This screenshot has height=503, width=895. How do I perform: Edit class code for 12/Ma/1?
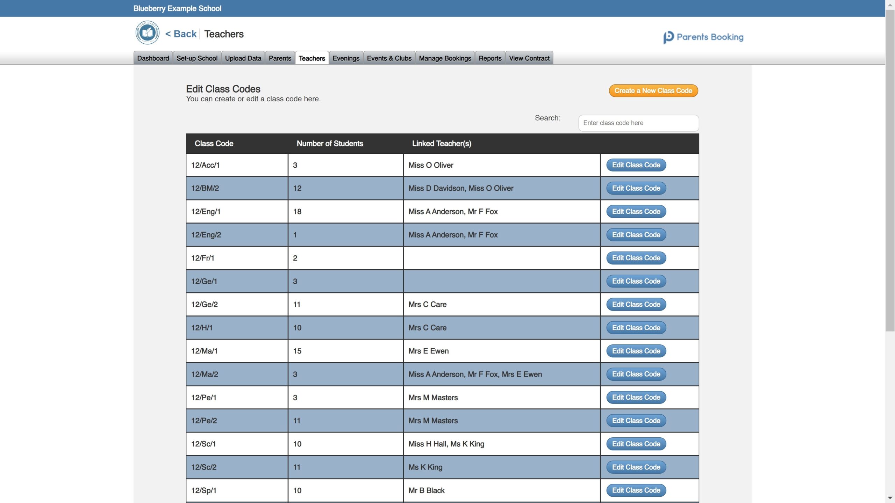(636, 351)
